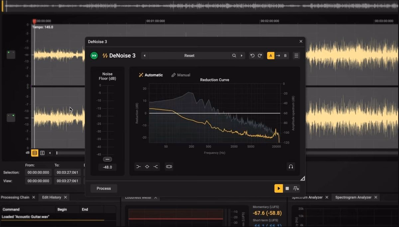Select the A comparison state
The width and height of the screenshot is (399, 227).
271,56
